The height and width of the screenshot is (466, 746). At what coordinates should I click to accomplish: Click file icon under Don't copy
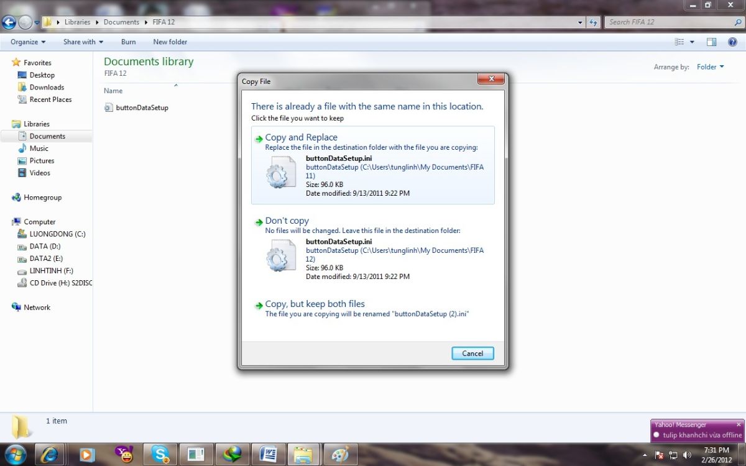(281, 255)
